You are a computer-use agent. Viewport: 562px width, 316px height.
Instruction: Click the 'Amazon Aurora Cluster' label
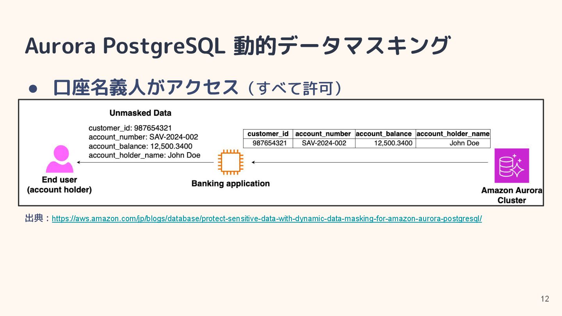click(512, 195)
